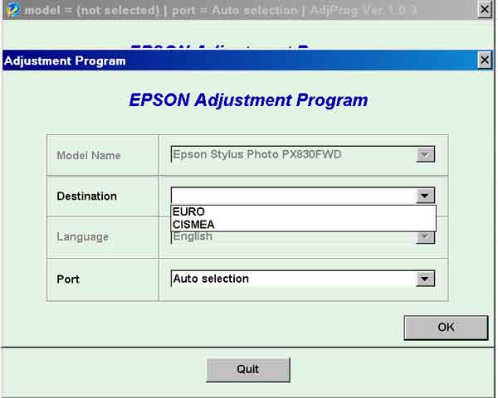Collapse the Destination dropdown arrow
498x398 pixels.
click(425, 196)
